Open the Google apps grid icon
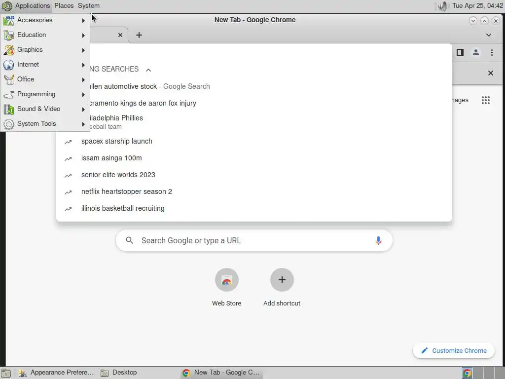 (x=486, y=100)
